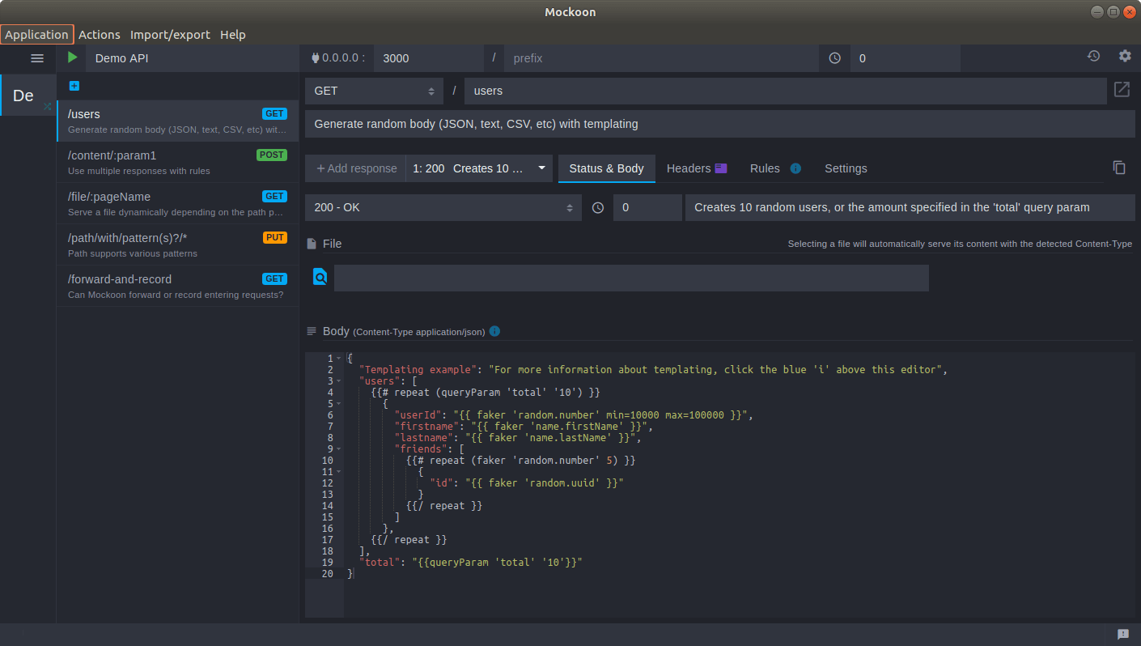Click blue info icon beside Body
Screen dimensions: 1141x646
click(494, 331)
